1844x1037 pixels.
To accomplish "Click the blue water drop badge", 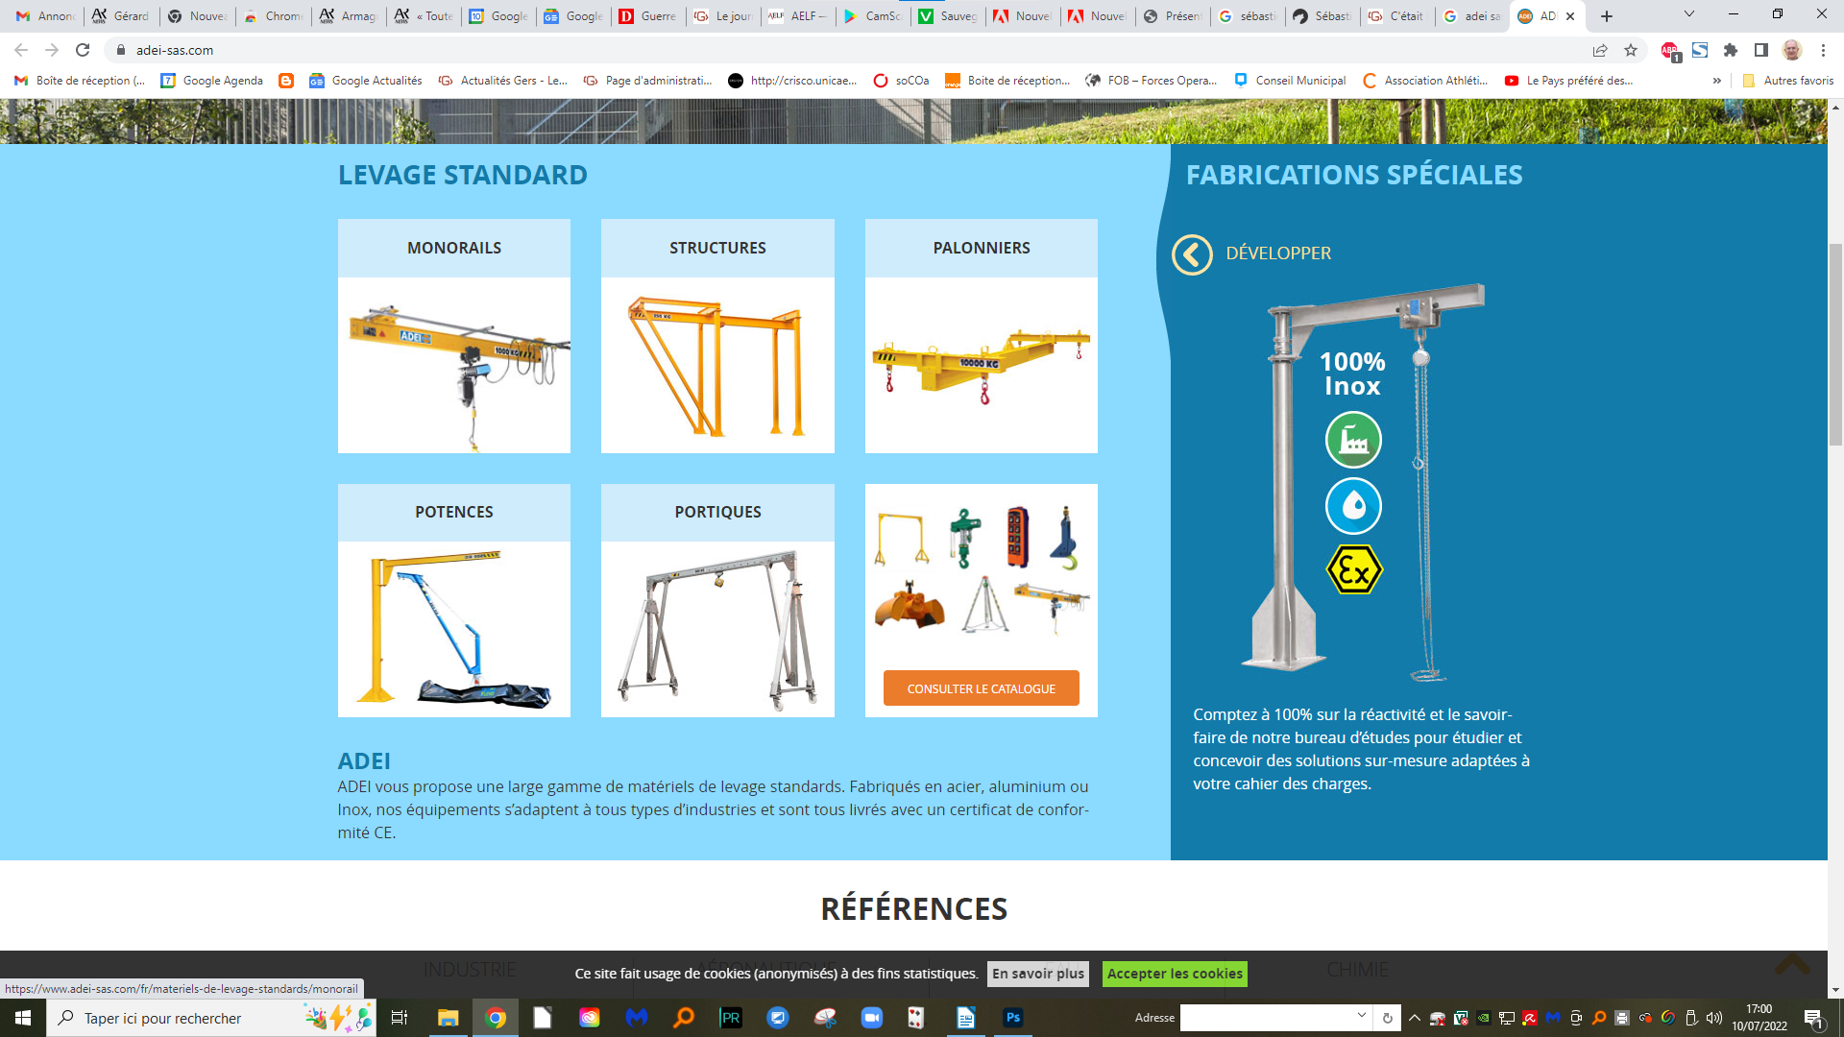I will pos(1353,505).
